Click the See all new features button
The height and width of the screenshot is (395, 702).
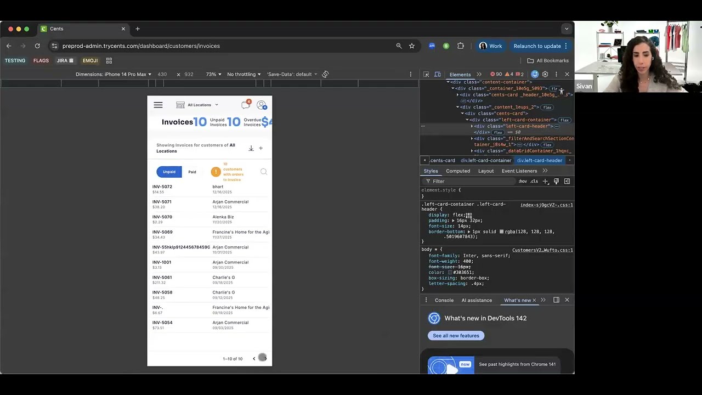click(456, 336)
